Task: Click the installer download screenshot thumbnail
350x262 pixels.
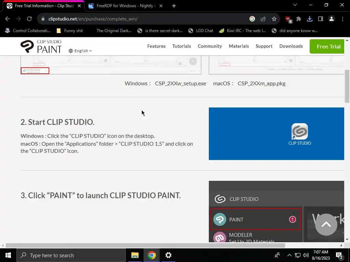Action: click(111, 65)
